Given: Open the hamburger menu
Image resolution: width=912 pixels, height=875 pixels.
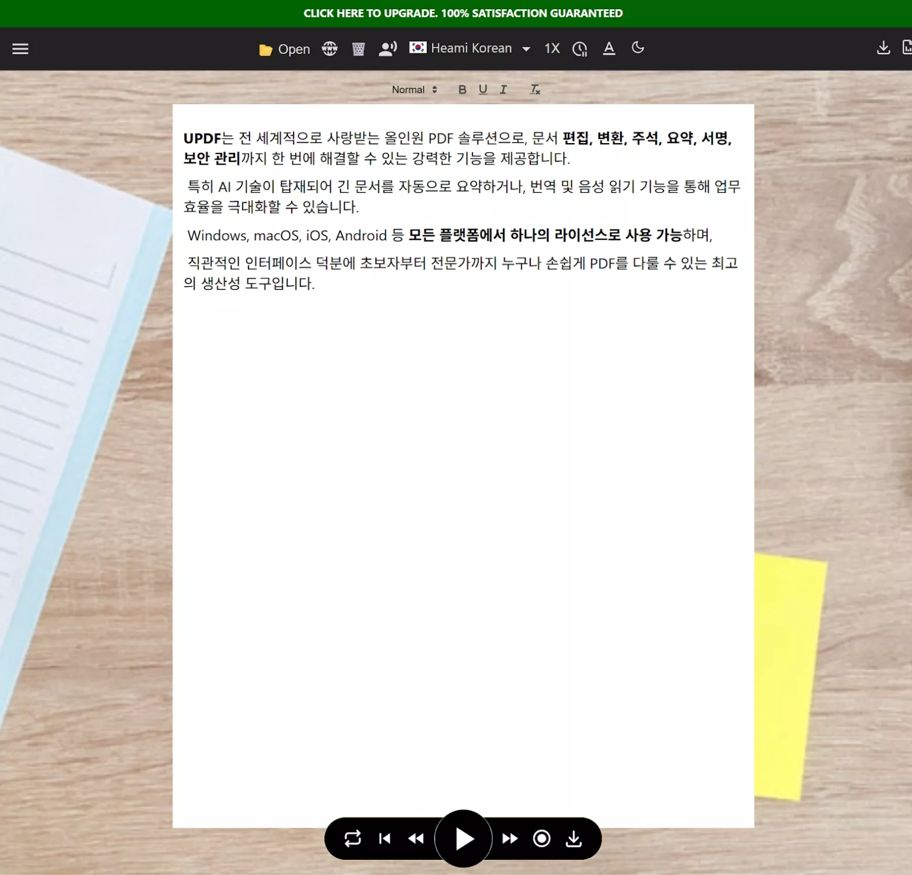Looking at the screenshot, I should pos(20,49).
